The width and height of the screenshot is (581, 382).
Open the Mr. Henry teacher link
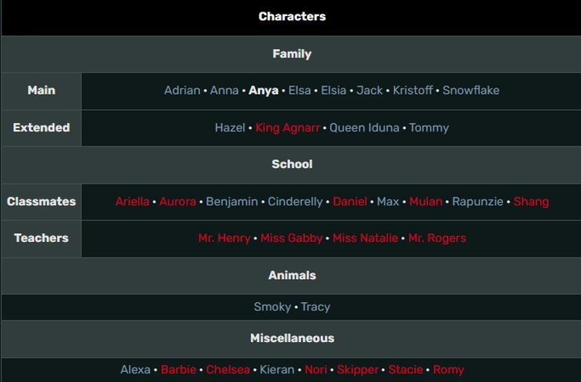[224, 238]
